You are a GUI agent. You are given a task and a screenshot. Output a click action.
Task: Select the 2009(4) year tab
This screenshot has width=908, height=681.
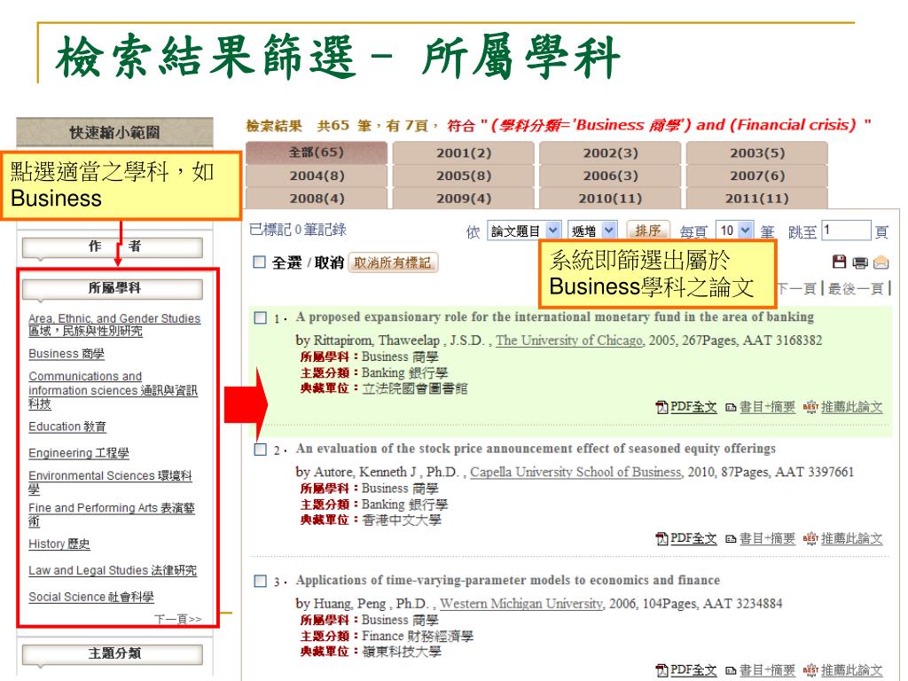coord(463,198)
